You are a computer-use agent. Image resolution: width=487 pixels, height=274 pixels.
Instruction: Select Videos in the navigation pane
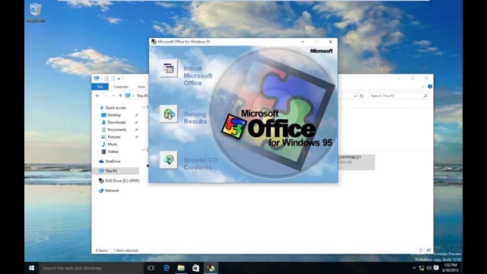113,151
